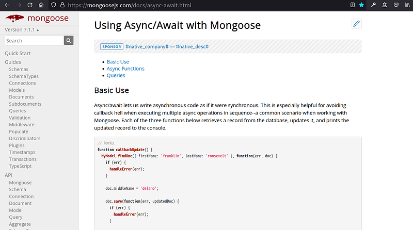Focus the Search input field
413x230 pixels.
point(34,41)
